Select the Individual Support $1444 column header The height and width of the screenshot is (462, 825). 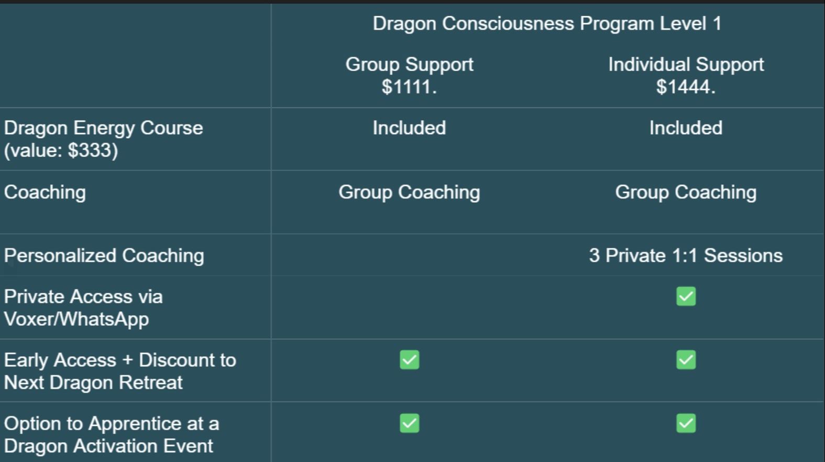pos(686,75)
